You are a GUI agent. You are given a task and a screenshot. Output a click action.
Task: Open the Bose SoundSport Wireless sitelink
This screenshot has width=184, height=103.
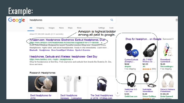pos(63,50)
